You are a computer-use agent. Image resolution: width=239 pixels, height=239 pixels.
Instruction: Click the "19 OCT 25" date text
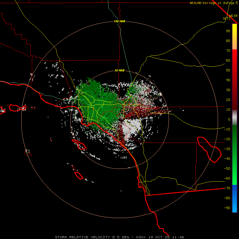[x=159, y=237]
